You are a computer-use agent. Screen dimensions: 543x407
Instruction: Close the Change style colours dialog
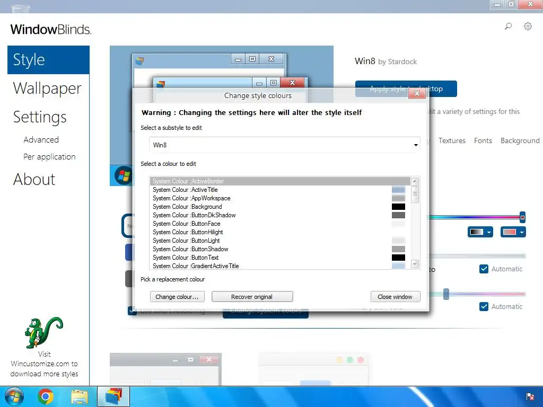click(417, 93)
